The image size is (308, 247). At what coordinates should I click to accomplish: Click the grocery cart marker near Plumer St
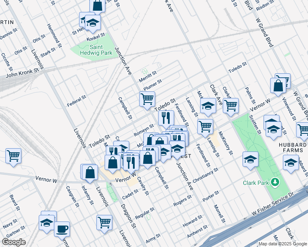point(147,100)
